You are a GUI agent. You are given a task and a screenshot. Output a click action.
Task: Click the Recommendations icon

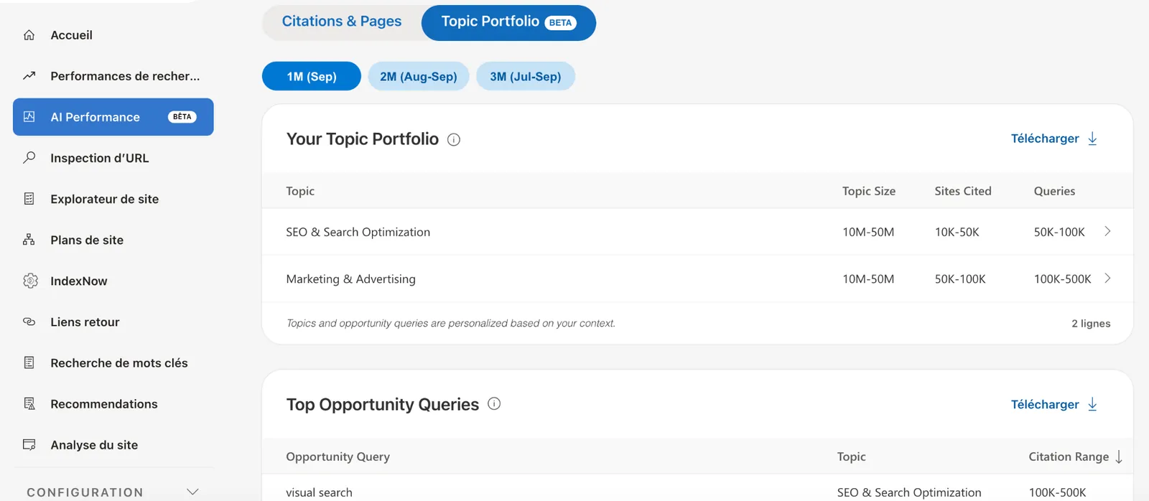point(29,403)
